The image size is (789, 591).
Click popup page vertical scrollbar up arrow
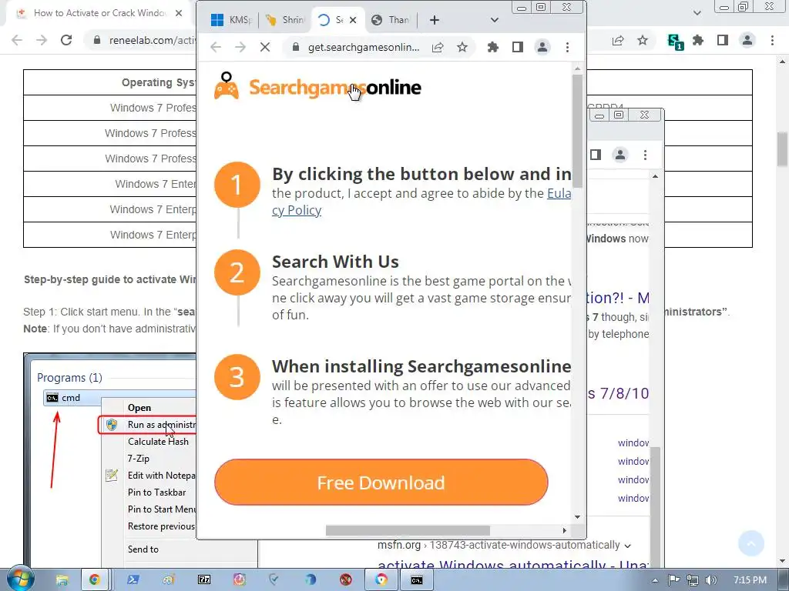point(578,68)
